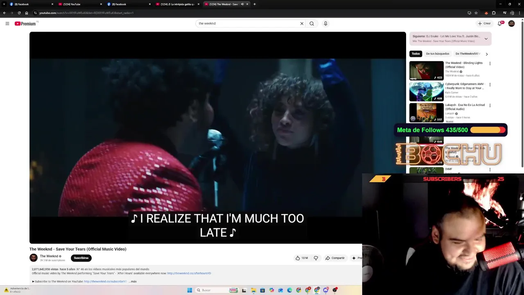Show more filter chips with arrow
524x295 pixels.
(486, 54)
